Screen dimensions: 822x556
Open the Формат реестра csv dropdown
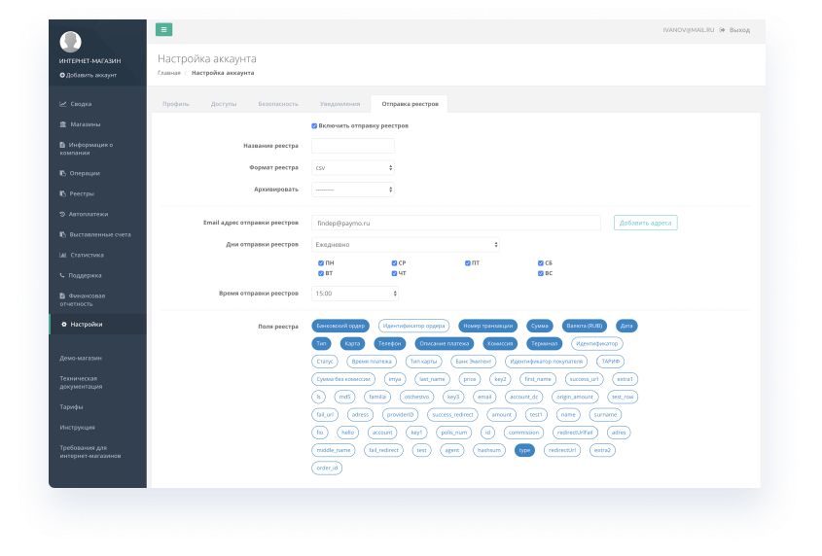click(353, 168)
